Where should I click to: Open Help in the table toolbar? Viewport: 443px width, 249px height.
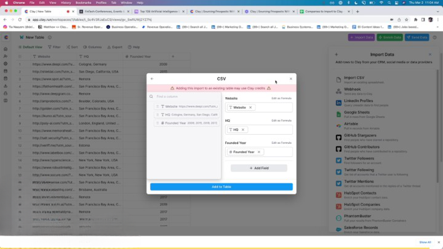[x=134, y=47]
